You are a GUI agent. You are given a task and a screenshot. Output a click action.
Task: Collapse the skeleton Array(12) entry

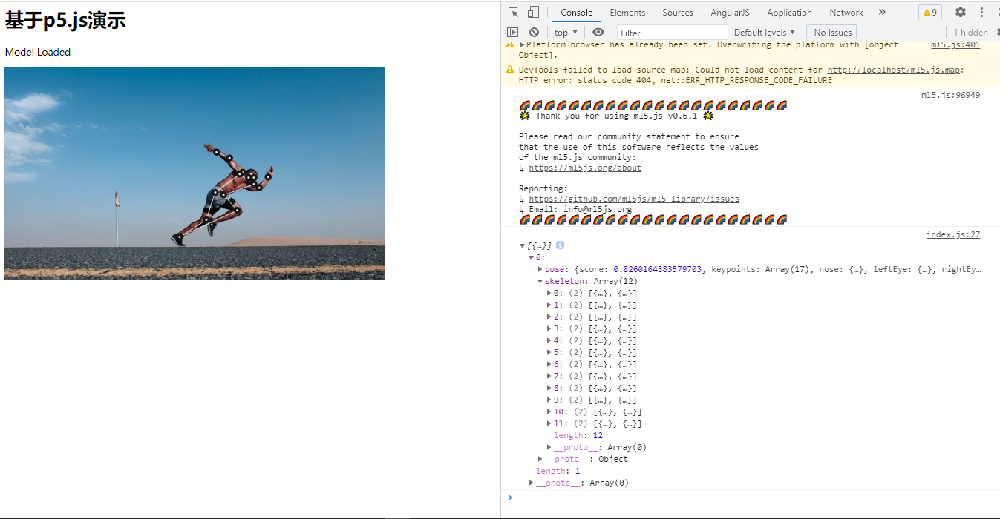(x=540, y=281)
